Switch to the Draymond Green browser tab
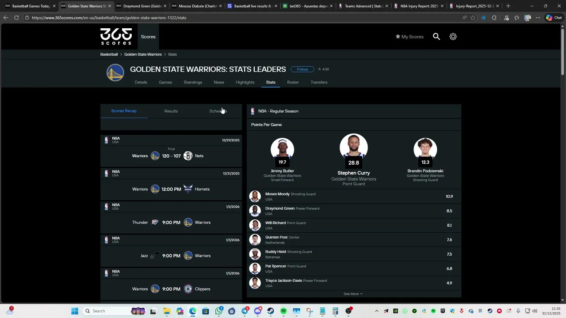Viewport: 566px width, 318px height. tap(141, 6)
